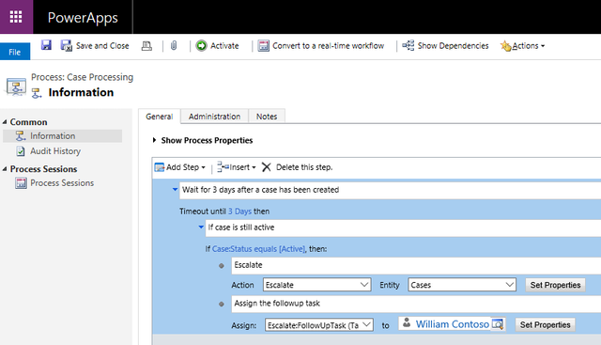Open the Assign dropdown Escalate:FollowUpTask
The width and height of the screenshot is (601, 345).
319,325
